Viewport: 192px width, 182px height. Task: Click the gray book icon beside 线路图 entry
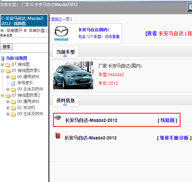coord(58,118)
